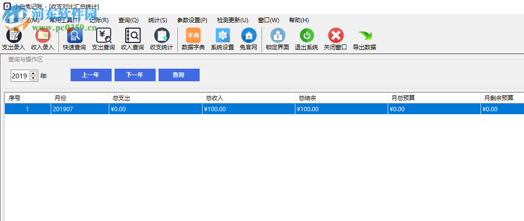This screenshot has height=221, width=524.
Task: Sort by the 月剩余预算 column header
Action: point(503,98)
